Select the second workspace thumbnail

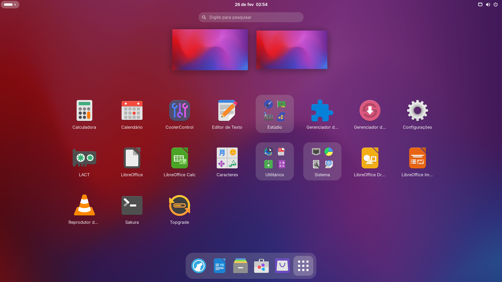tap(292, 50)
